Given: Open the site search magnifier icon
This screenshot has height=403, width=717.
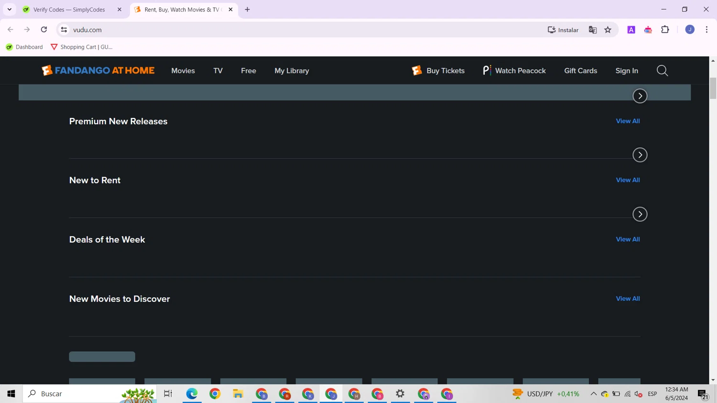Looking at the screenshot, I should pyautogui.click(x=662, y=71).
